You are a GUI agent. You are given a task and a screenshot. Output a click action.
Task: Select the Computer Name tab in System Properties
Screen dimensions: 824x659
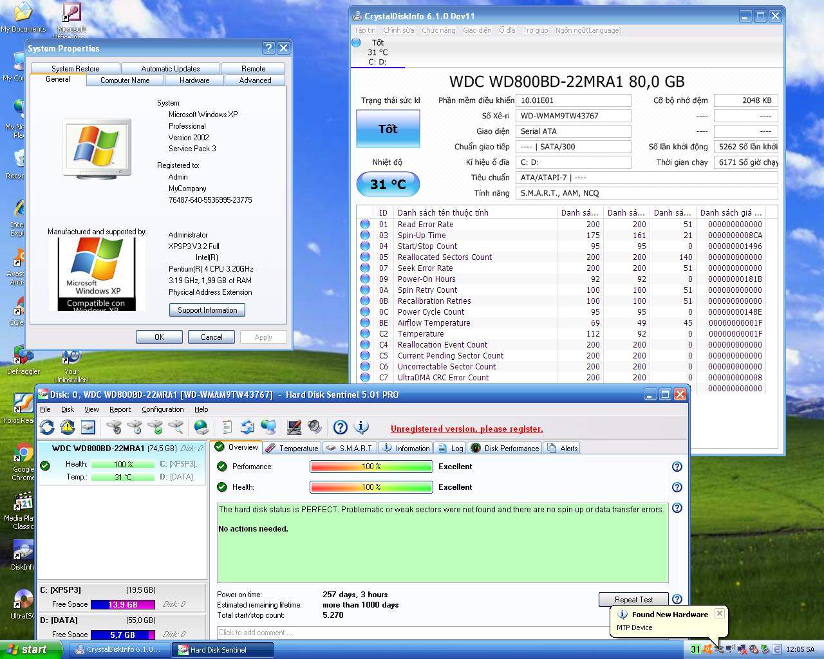(x=125, y=80)
